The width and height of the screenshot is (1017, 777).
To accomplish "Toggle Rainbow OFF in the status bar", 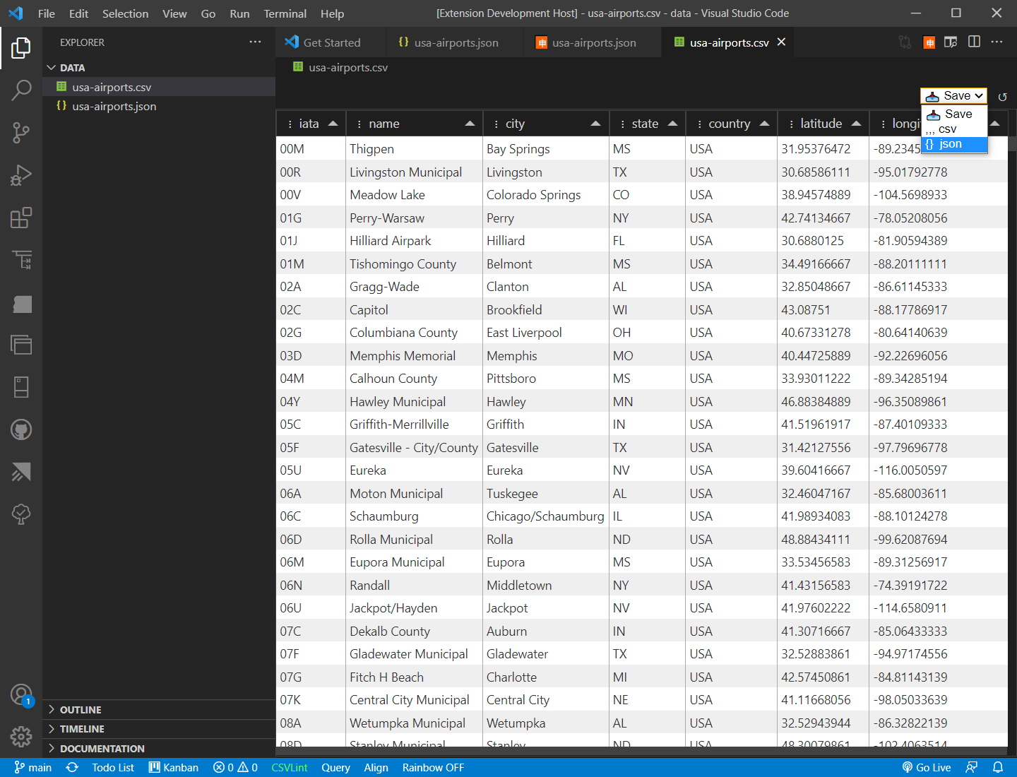I will tap(432, 767).
